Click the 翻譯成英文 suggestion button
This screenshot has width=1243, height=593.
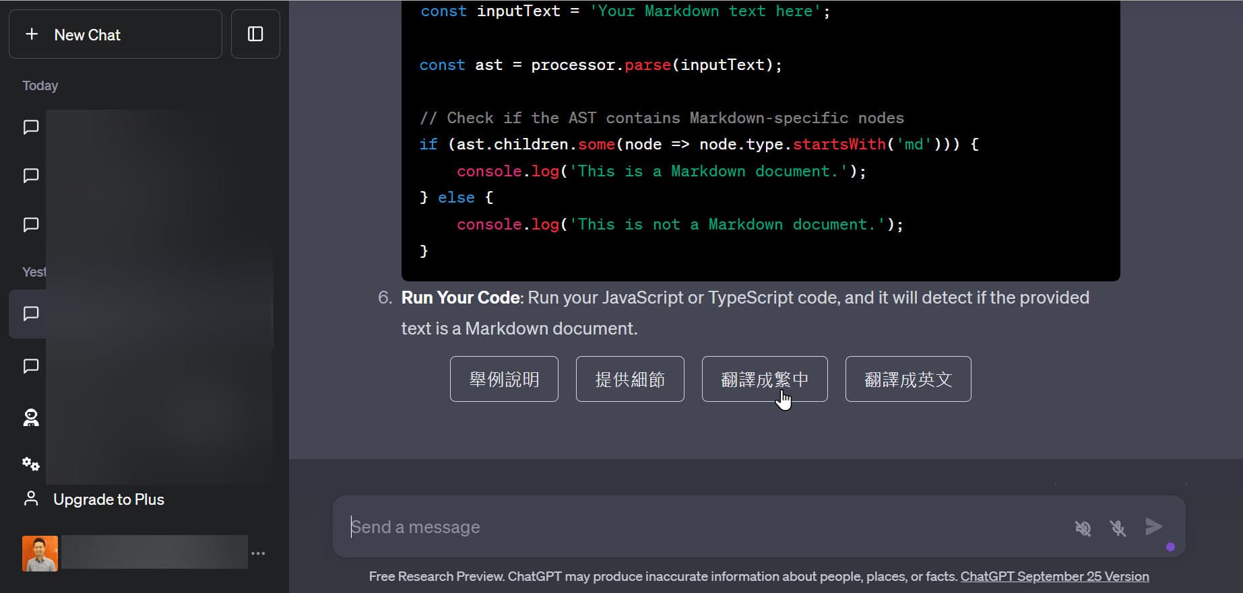point(908,379)
